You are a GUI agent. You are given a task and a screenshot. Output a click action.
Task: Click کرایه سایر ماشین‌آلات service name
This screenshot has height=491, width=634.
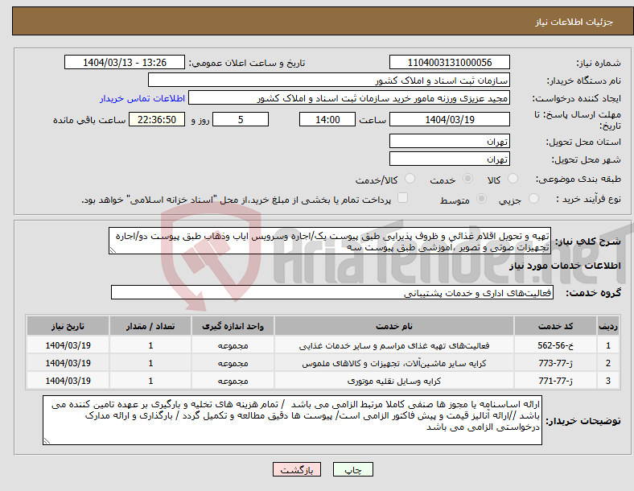[x=393, y=363]
